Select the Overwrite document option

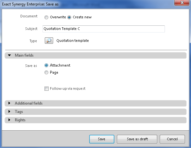tap(46, 17)
